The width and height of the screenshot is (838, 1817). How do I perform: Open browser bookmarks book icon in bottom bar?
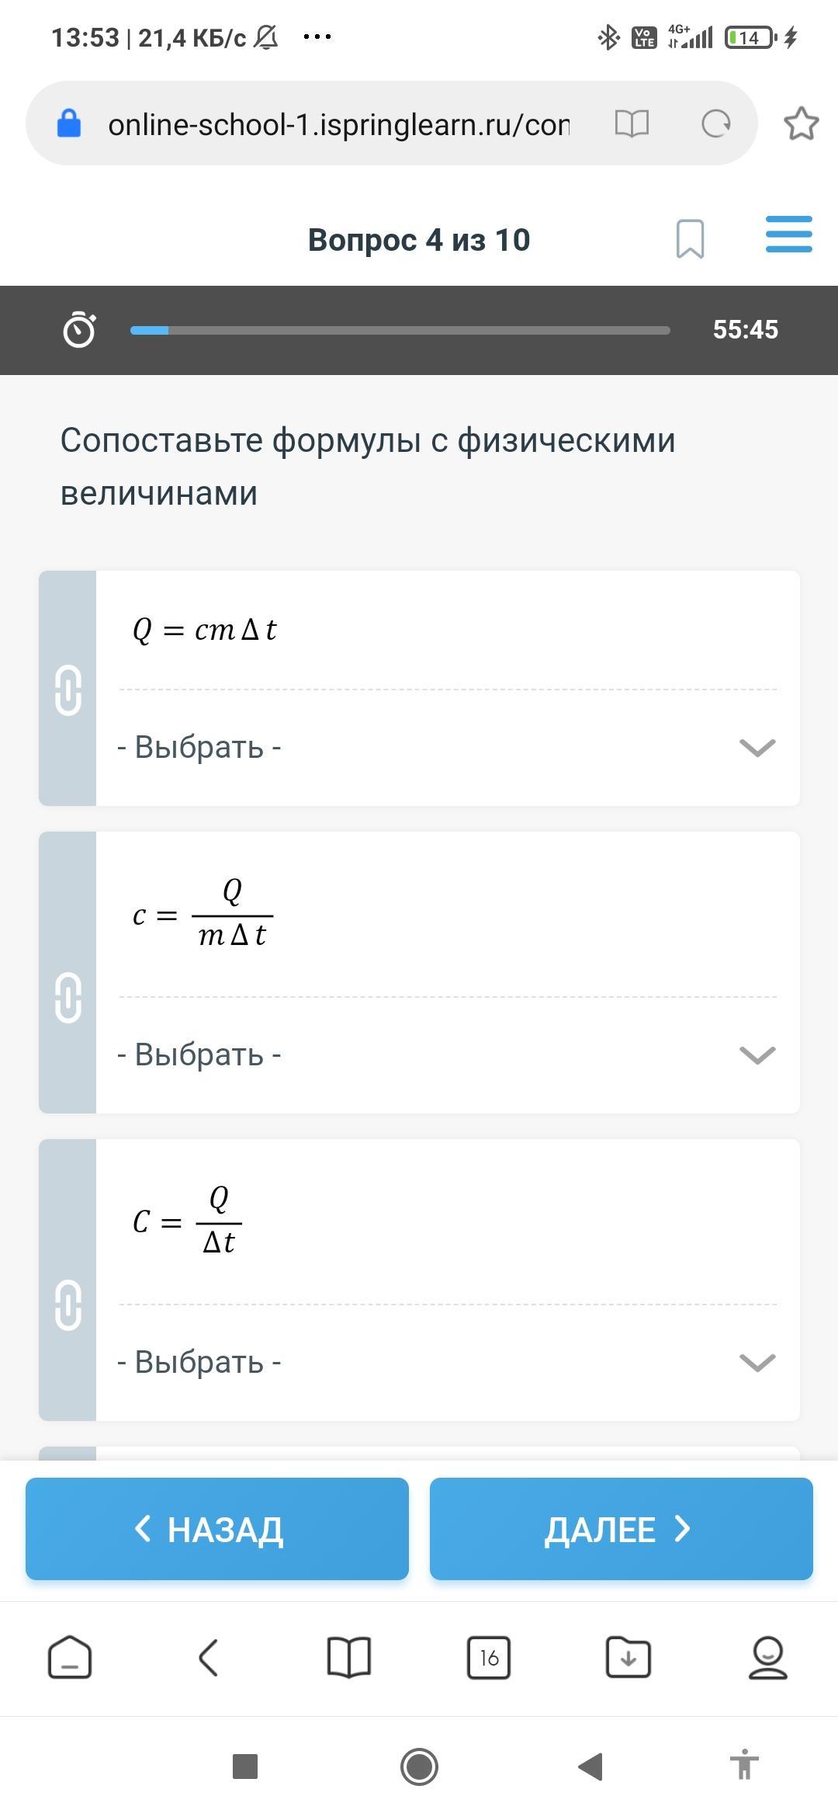point(349,1658)
